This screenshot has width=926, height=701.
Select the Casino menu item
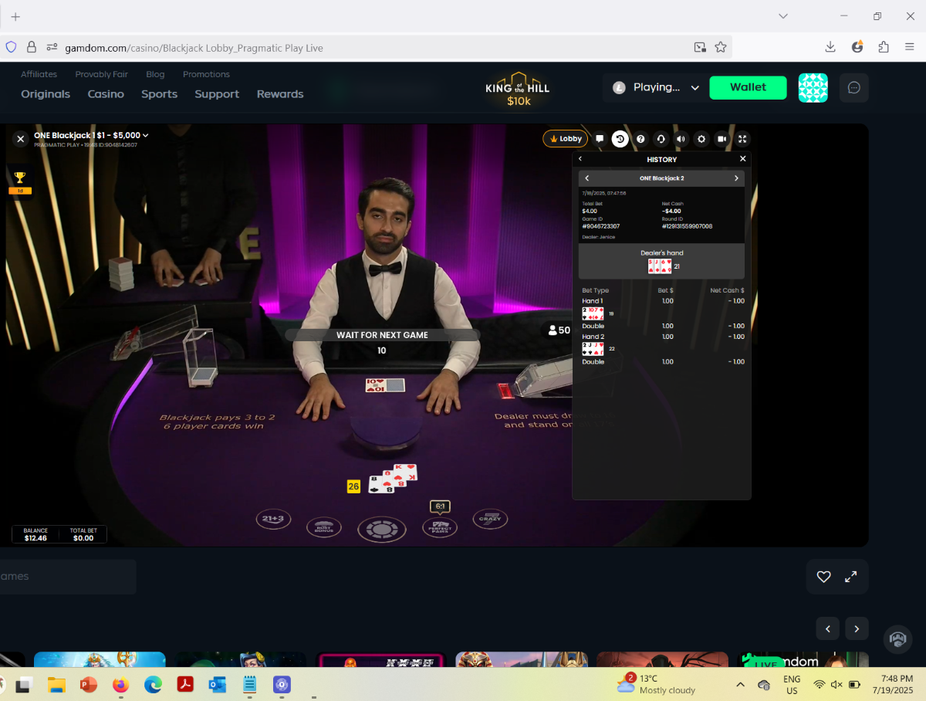[x=106, y=94]
